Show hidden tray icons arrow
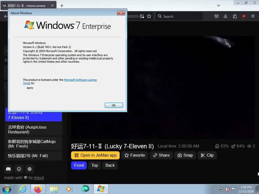This screenshot has width=259, height=194. tap(215, 189)
